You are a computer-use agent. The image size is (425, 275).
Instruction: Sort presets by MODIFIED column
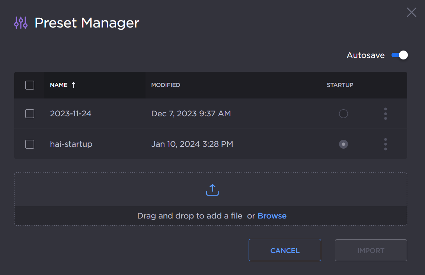point(166,85)
